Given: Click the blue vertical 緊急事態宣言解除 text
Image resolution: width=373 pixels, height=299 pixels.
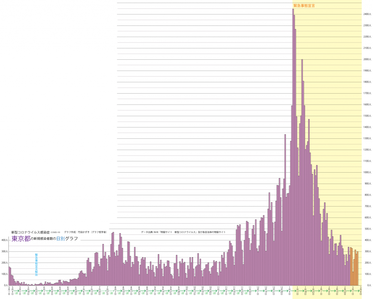Looking at the screenshot, I should click(x=36, y=264).
